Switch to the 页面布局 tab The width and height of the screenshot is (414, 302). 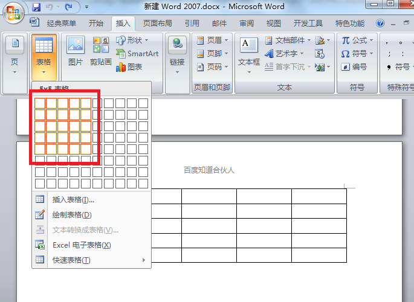coord(157,24)
